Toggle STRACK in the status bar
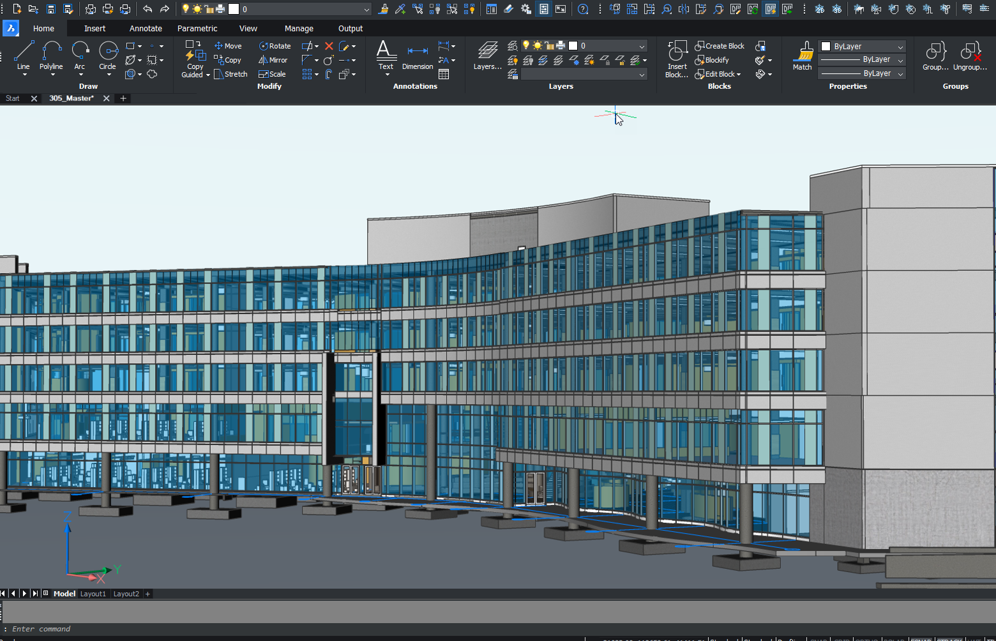The height and width of the screenshot is (641, 996). tap(949, 639)
